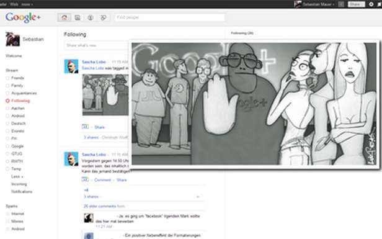Click +1 button under the tagged photo post
This screenshot has height=239, width=382.
coord(86,127)
